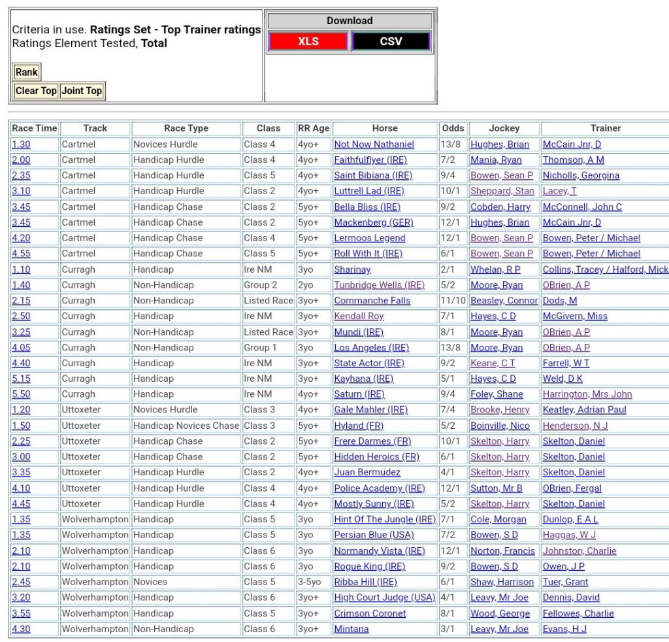The image size is (669, 642).
Task: View jockey Whelan, R P profile
Action: [495, 269]
